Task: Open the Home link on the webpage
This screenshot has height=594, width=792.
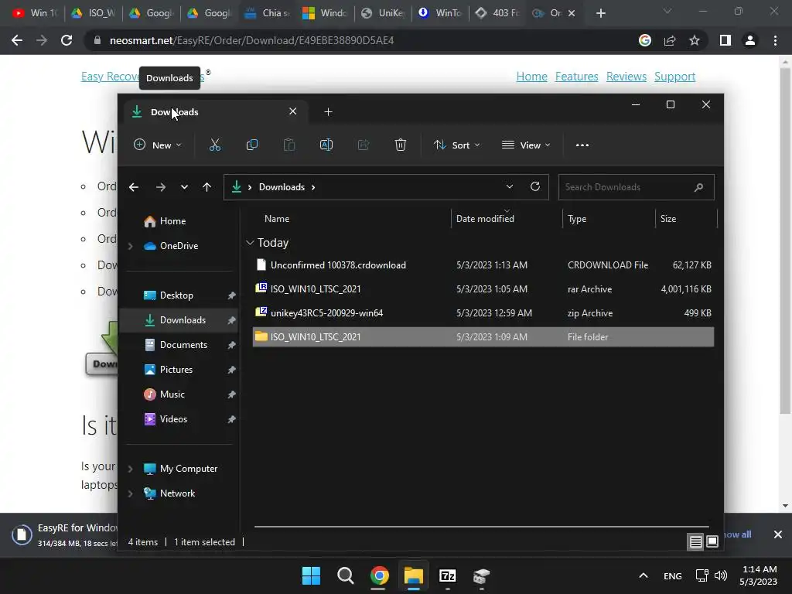Action: click(531, 77)
